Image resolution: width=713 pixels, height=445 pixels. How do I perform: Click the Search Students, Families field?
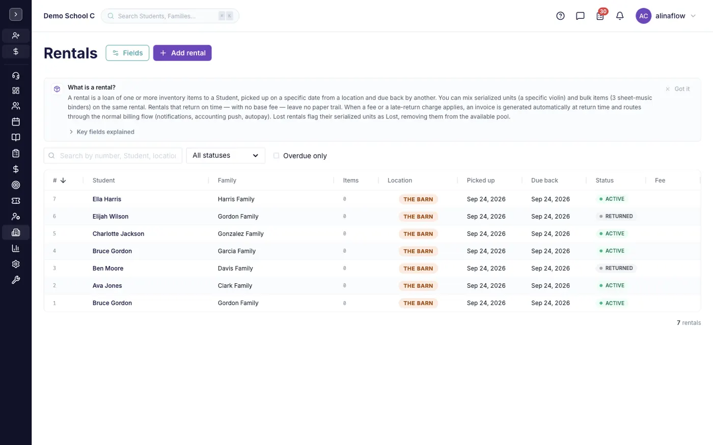point(170,16)
